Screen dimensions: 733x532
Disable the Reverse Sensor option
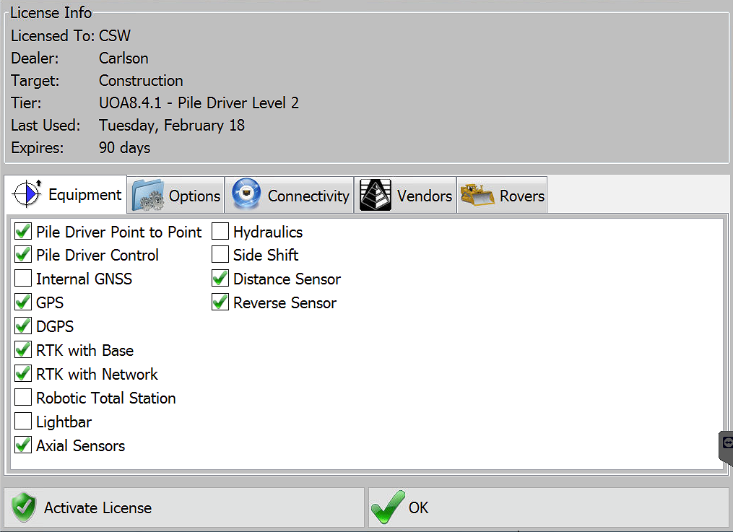(220, 302)
